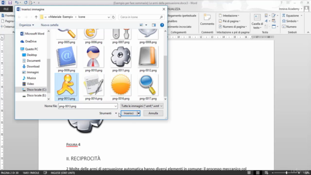The width and height of the screenshot is (311, 175).
Task: Open Simbolo omega menu
Action: [x=291, y=21]
